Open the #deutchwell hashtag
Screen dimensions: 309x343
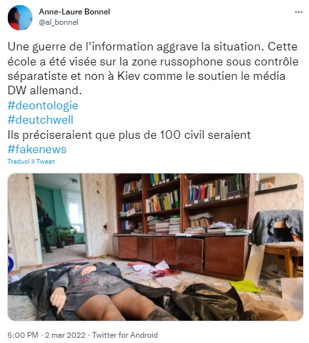click(x=41, y=120)
